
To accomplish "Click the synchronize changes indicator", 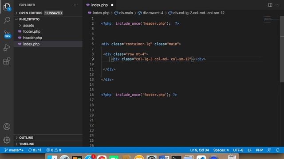I will 35,150.
